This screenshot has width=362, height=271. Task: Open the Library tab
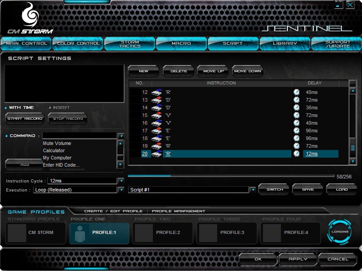pyautogui.click(x=285, y=43)
